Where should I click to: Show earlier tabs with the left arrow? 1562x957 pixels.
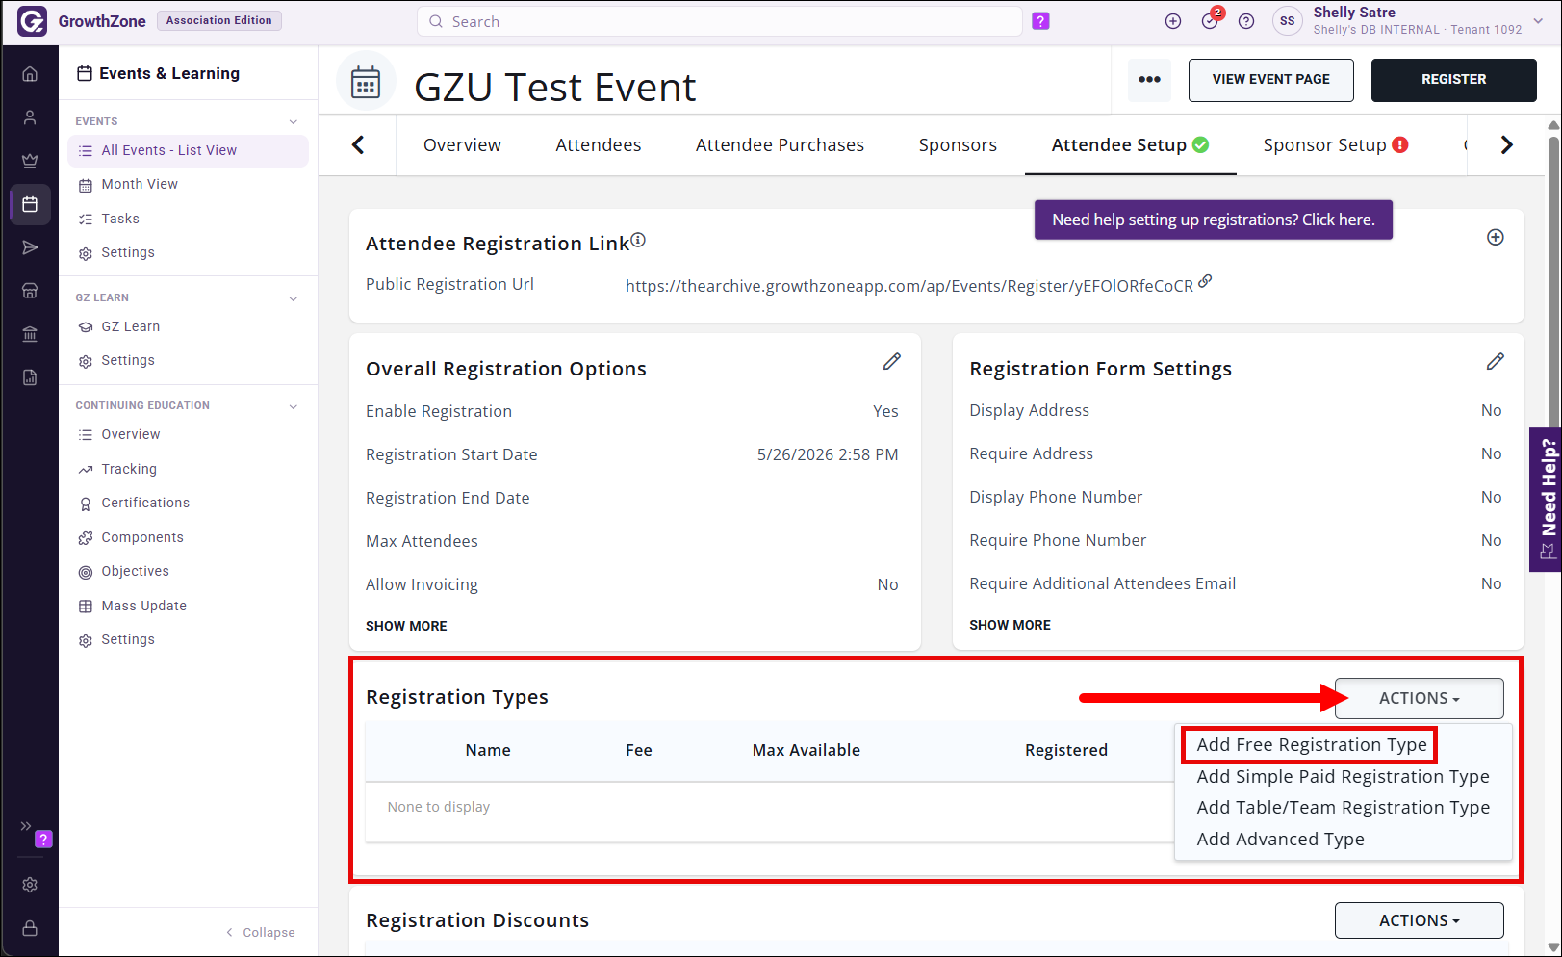click(358, 145)
